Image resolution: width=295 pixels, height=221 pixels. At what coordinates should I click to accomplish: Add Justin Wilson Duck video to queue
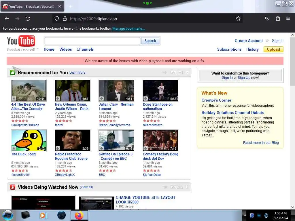58,98
